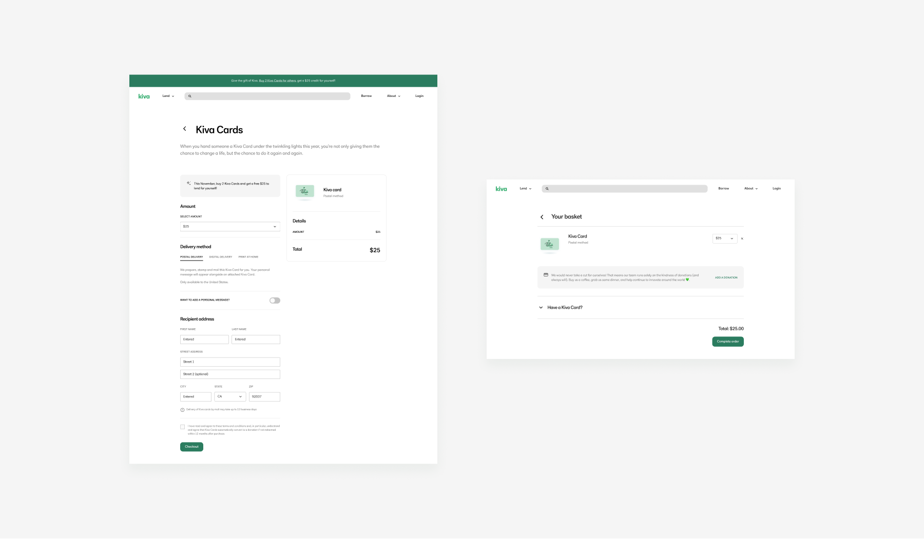
Task: Click the sparkle icon in the November promo box
Action: click(x=188, y=183)
